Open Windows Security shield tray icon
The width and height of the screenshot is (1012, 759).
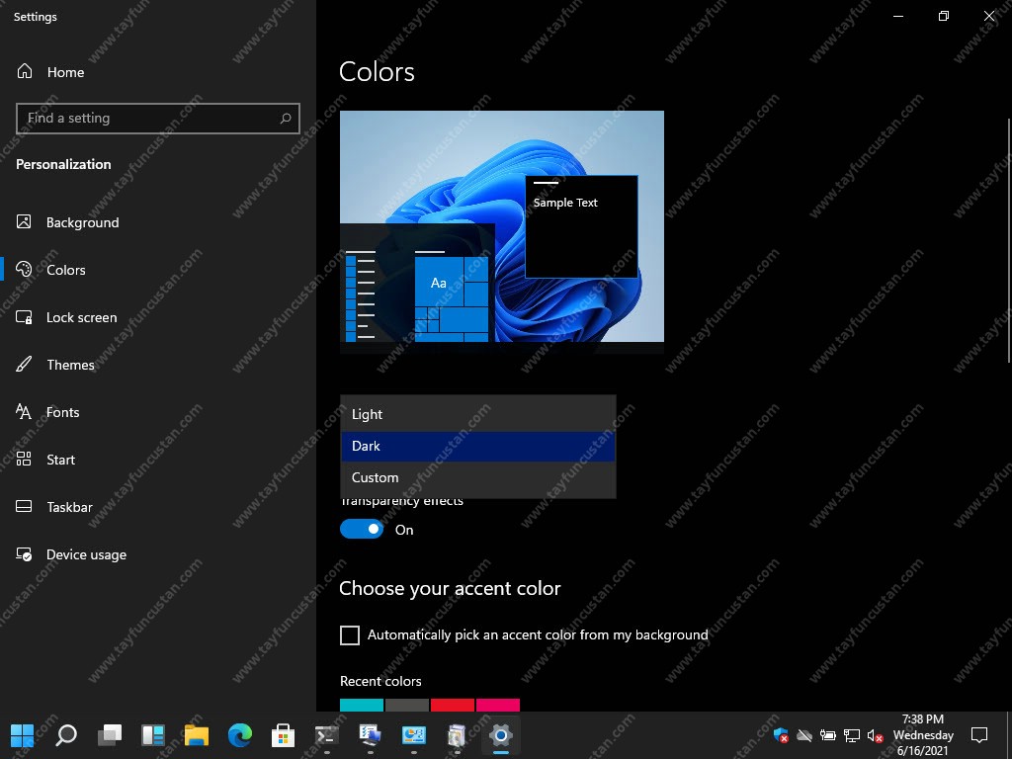pos(781,735)
